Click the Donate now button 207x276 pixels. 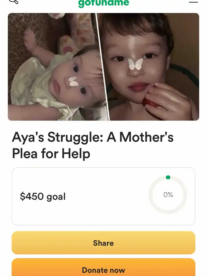tap(103, 267)
